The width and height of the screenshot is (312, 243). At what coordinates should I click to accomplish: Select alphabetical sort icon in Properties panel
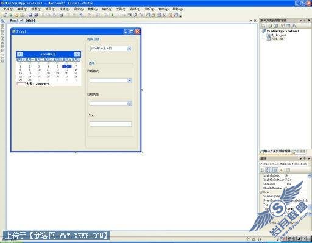click(x=268, y=170)
